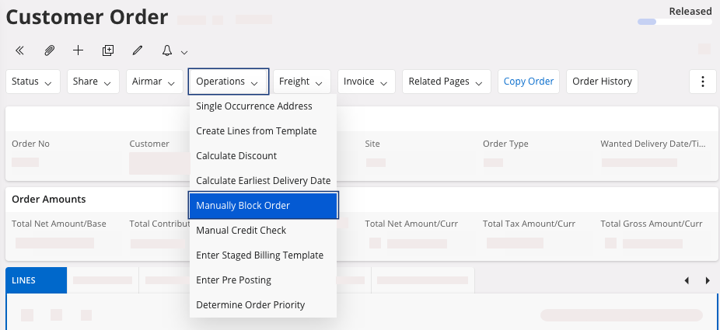The width and height of the screenshot is (720, 330).
Task: Click the bell notification icon
Action: [166, 50]
